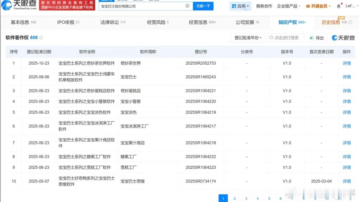Click the 登记号 column header
The height and width of the screenshot is (202, 359).
pyautogui.click(x=201, y=52)
